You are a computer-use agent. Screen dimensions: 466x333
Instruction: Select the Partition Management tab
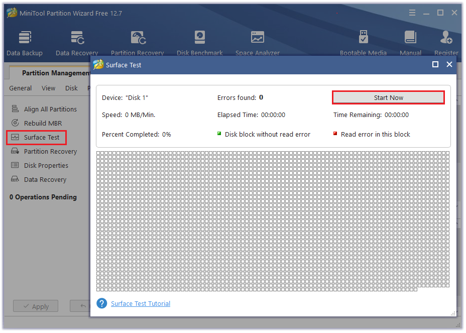click(x=50, y=73)
